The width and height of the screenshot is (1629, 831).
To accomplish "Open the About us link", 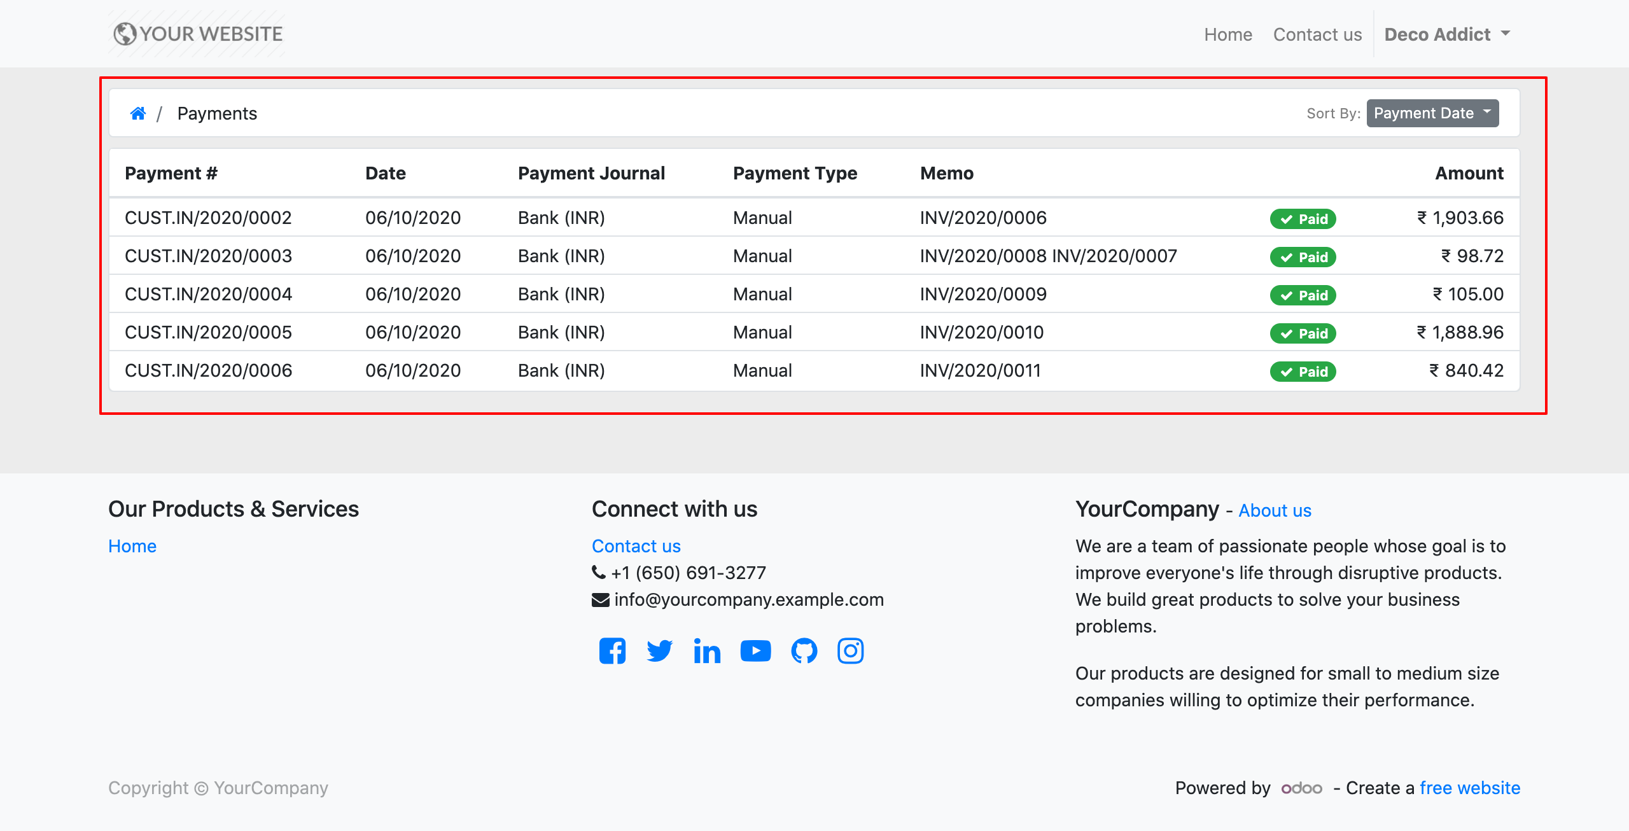I will pos(1275,510).
